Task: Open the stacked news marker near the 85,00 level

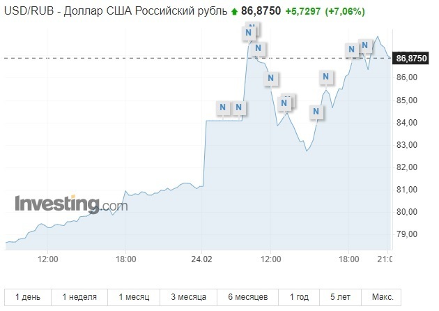Action: click(284, 103)
